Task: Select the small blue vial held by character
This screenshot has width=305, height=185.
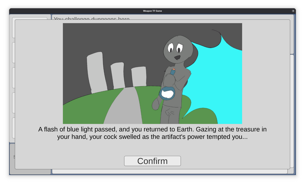Action: pos(173,71)
